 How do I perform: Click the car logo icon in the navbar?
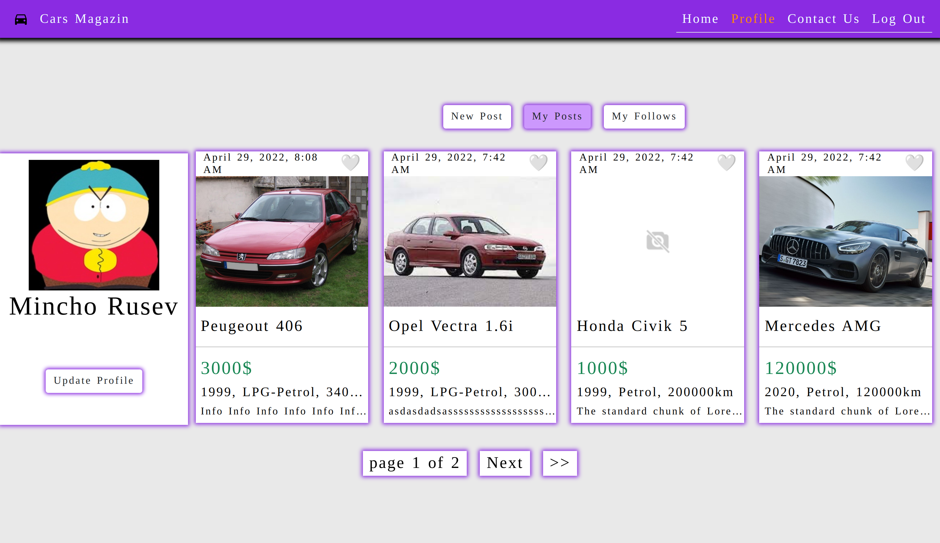(21, 19)
